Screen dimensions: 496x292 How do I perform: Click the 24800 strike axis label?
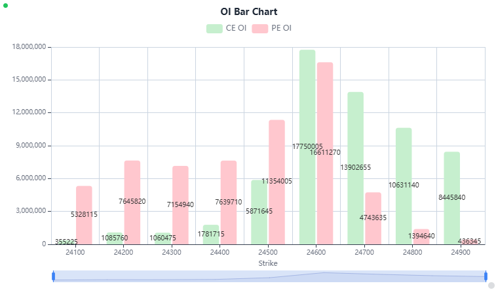tap(413, 252)
